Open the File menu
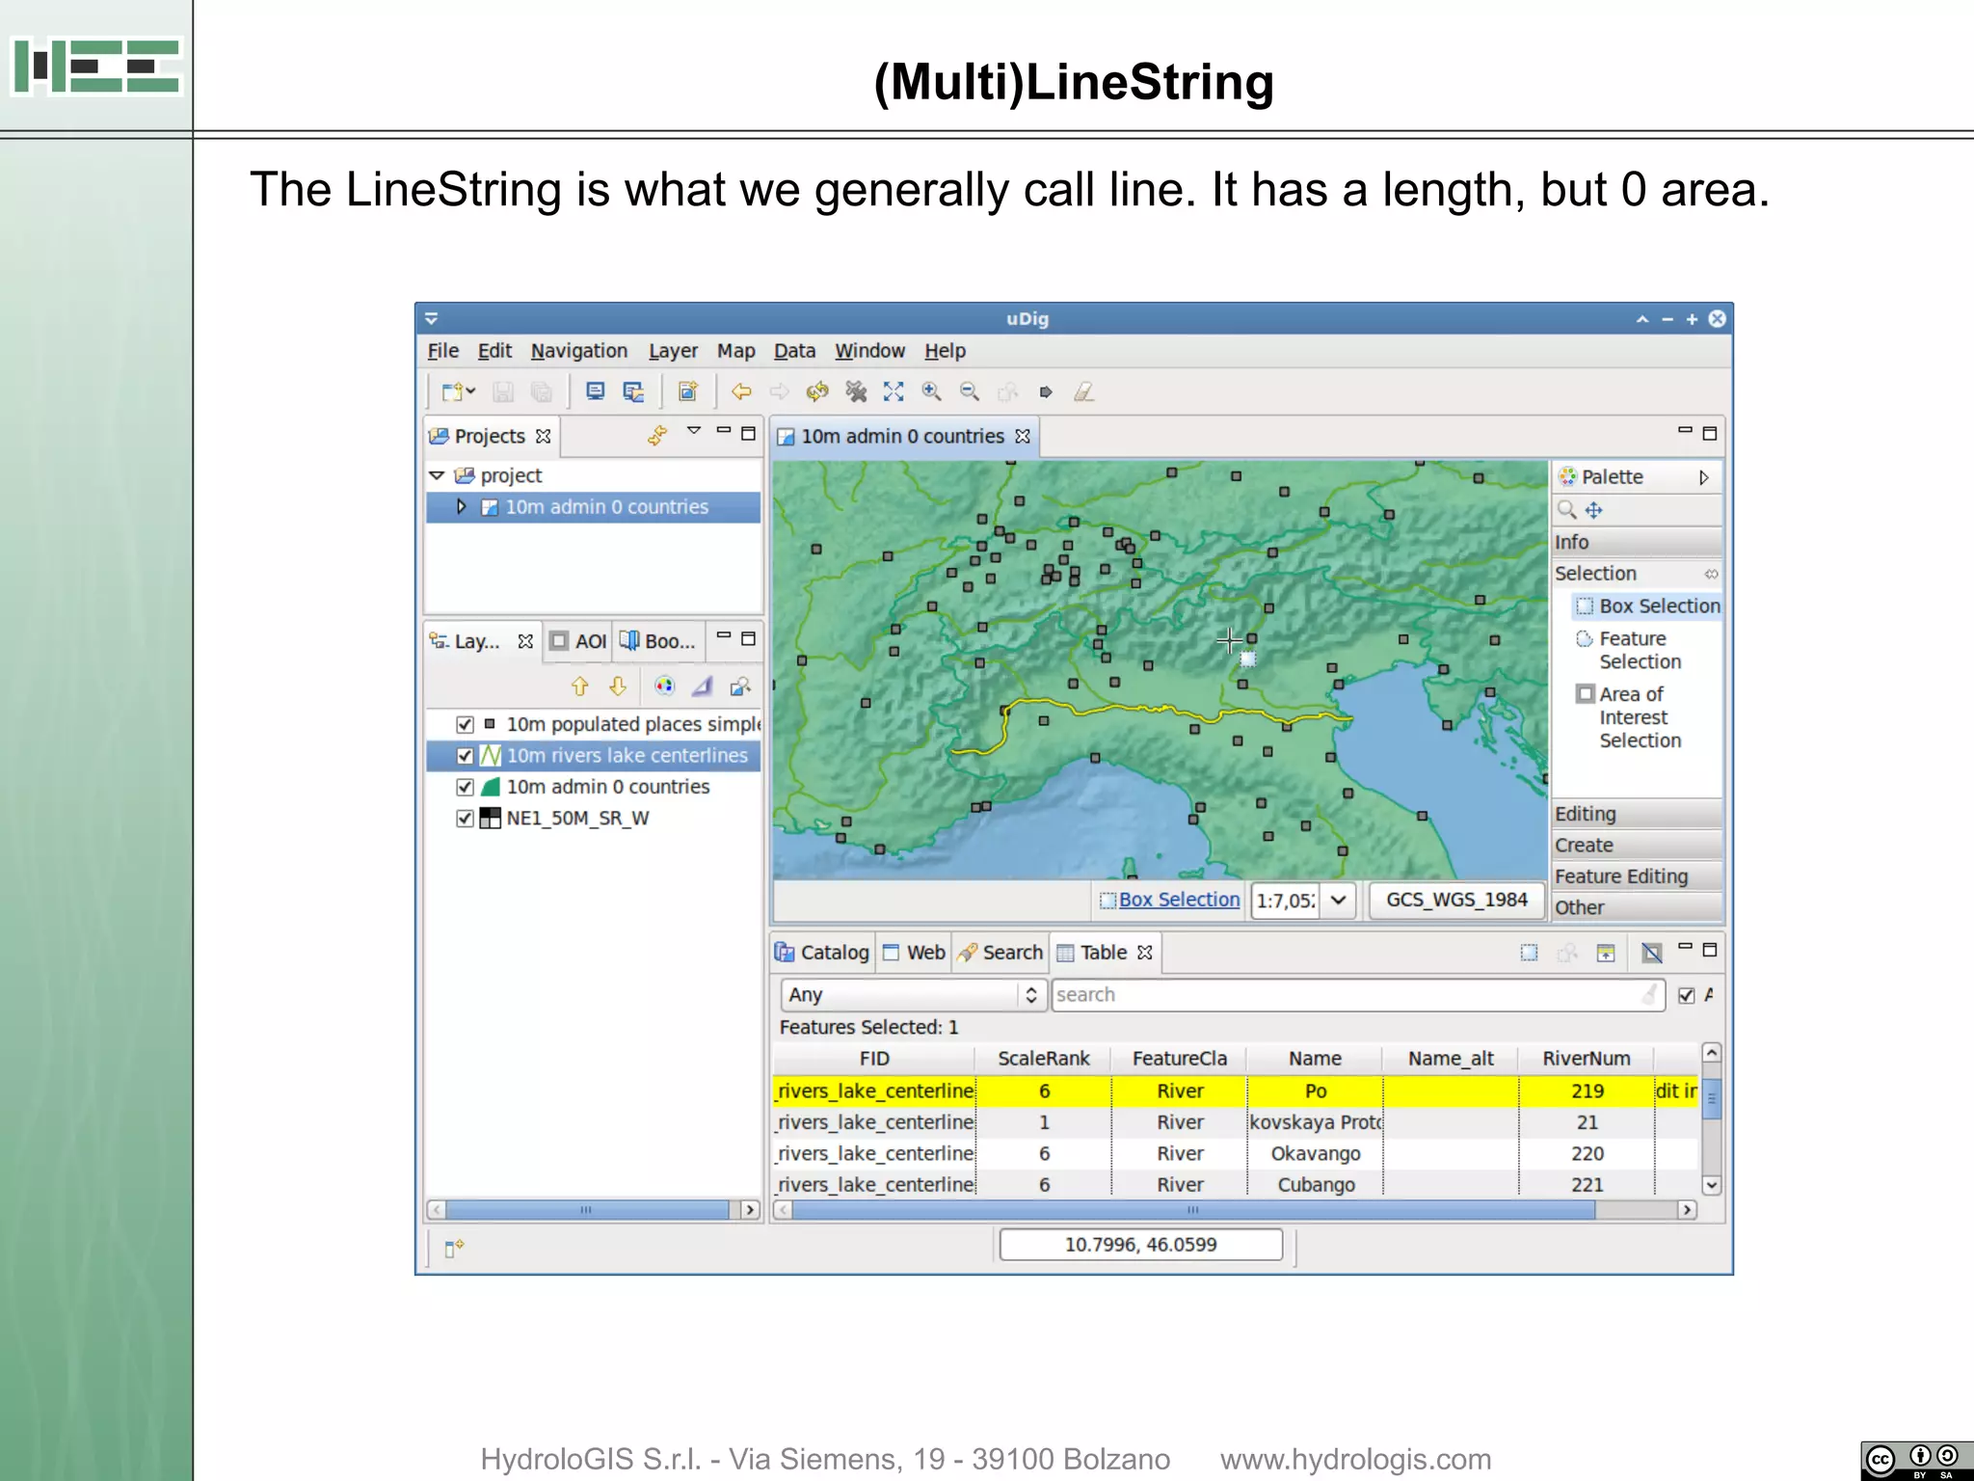This screenshot has width=1974, height=1481. pyautogui.click(x=442, y=351)
